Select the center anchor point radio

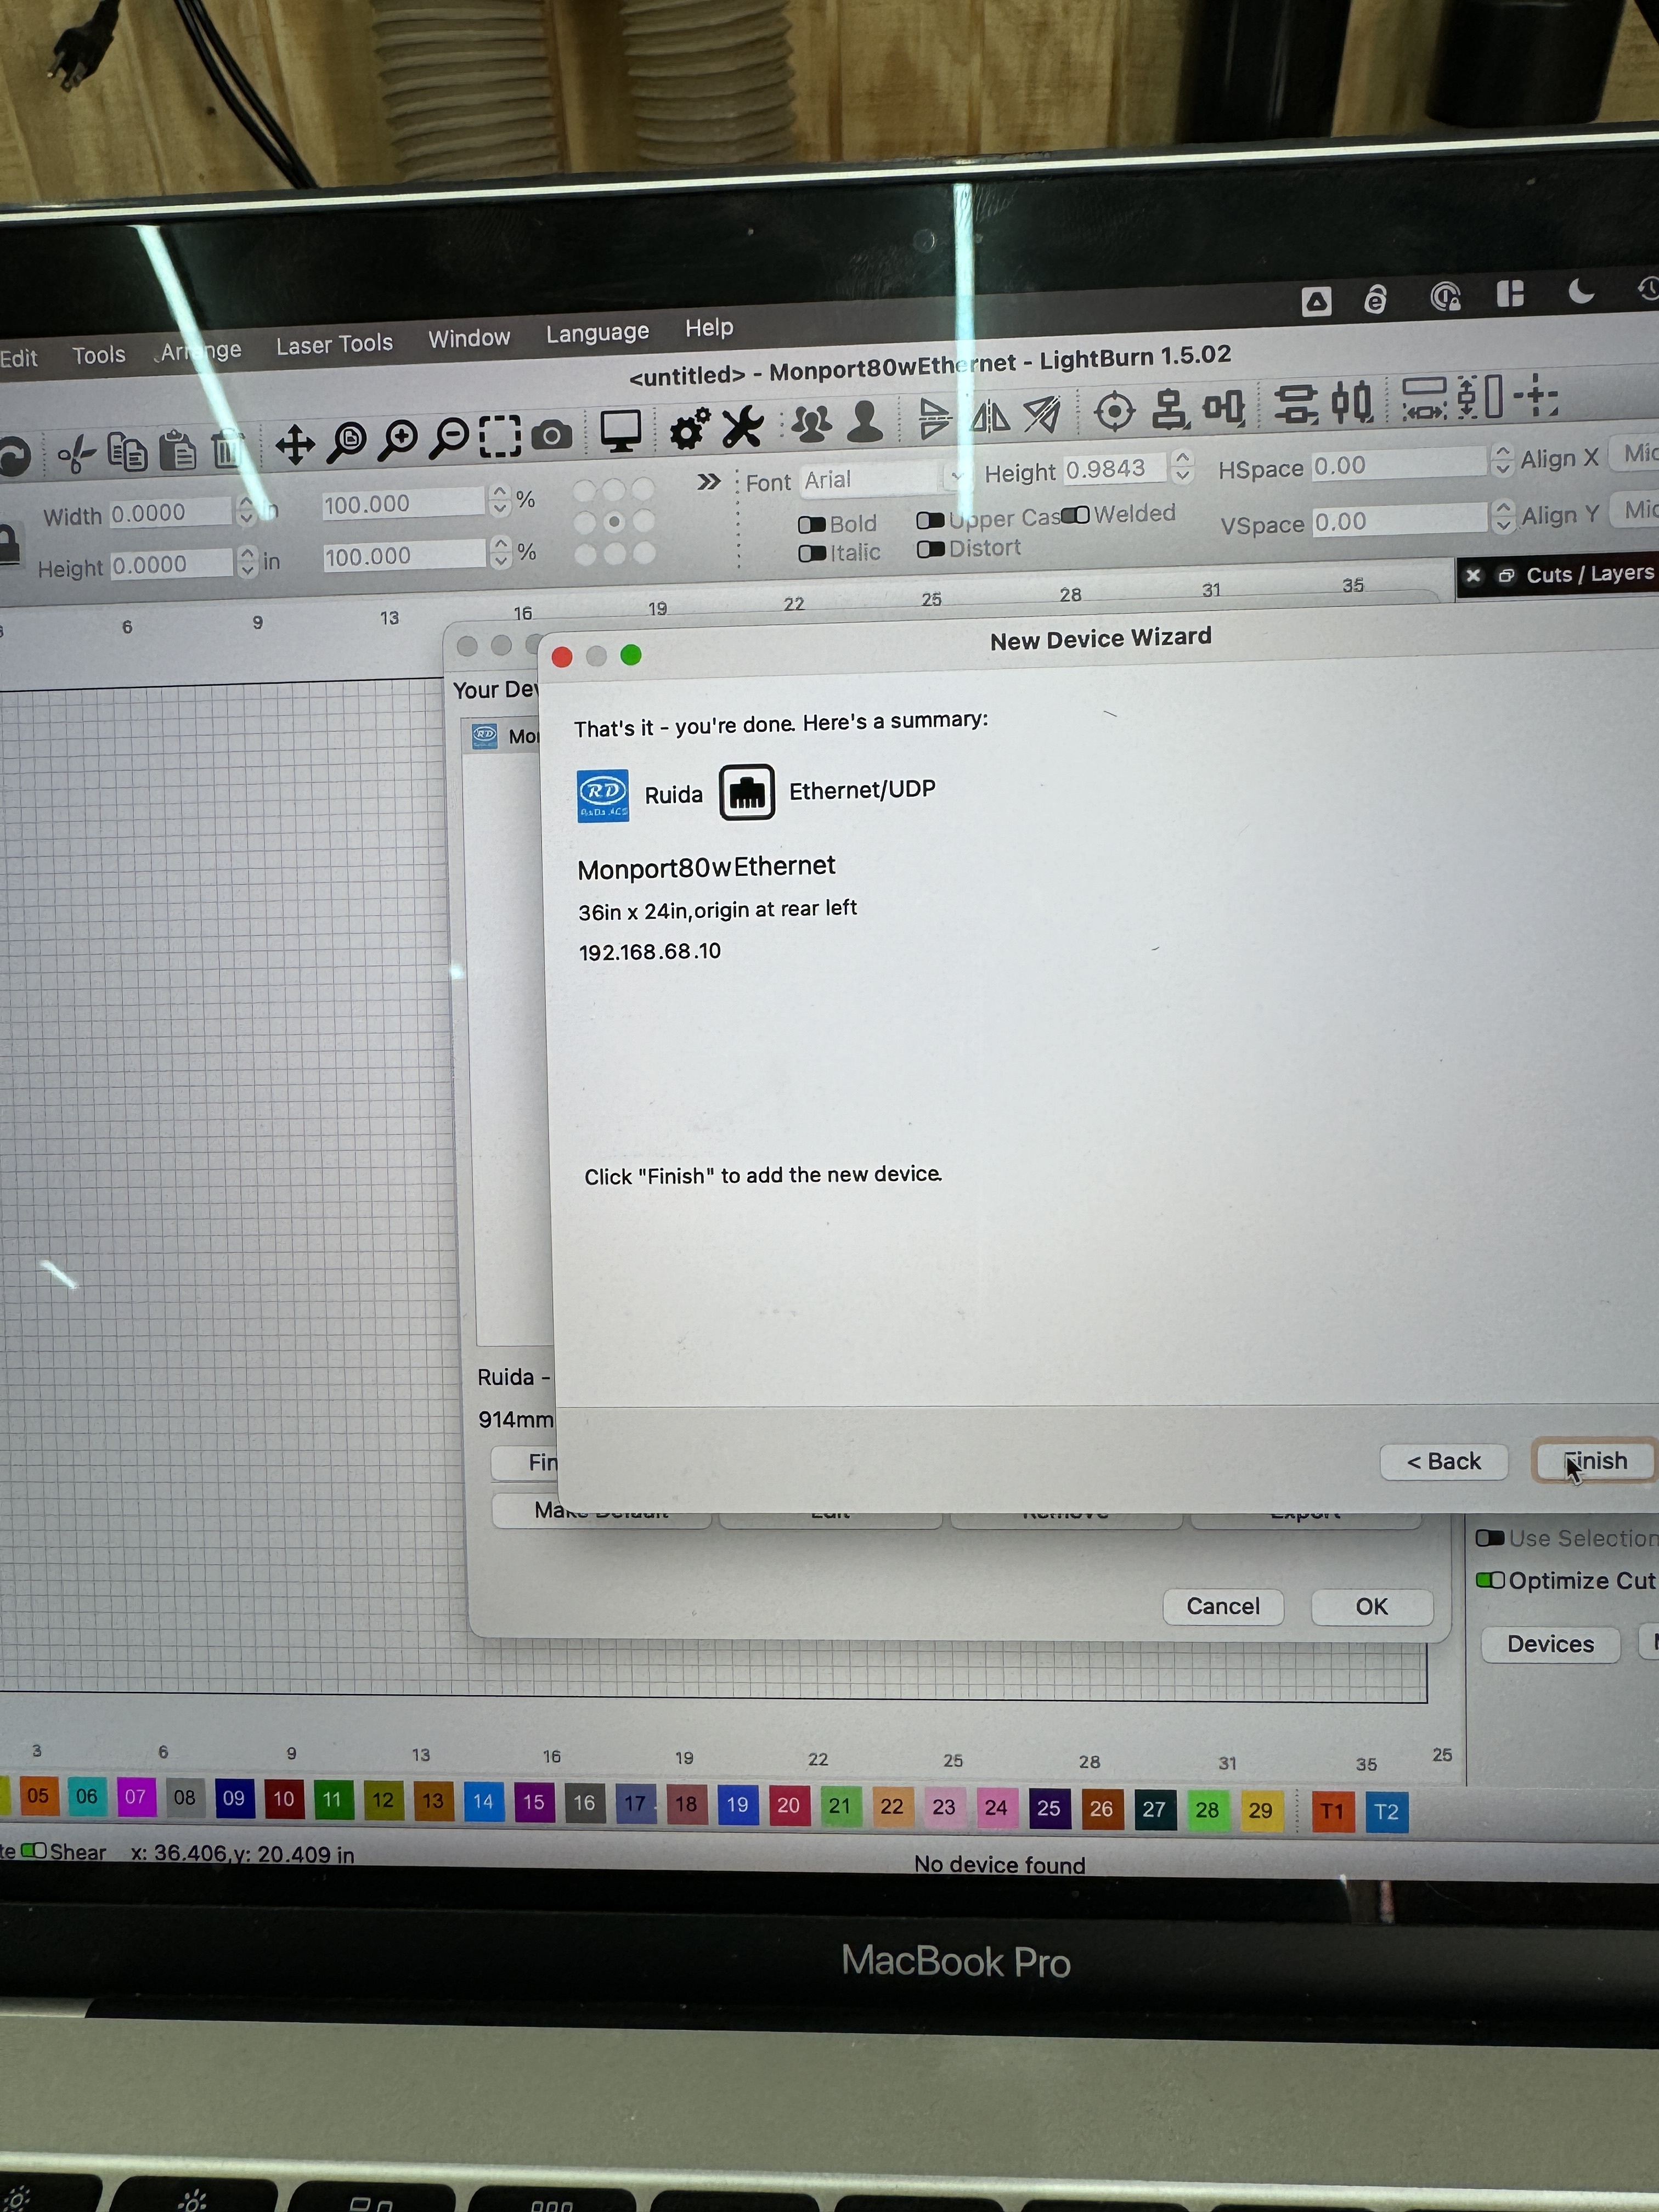614,522
